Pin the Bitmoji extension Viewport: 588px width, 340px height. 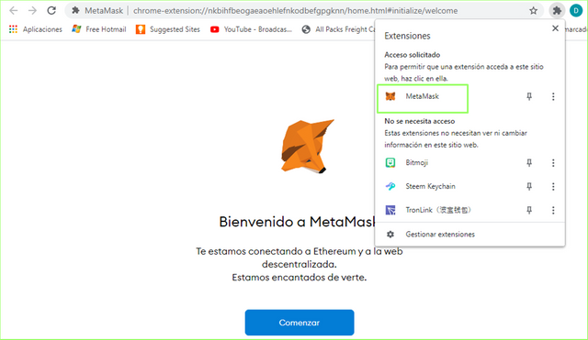point(529,163)
